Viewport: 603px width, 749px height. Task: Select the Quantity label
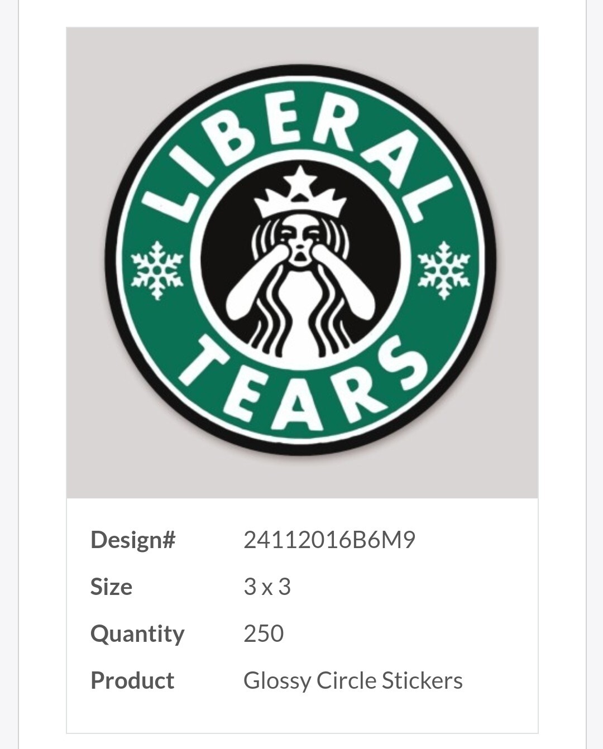pos(137,634)
